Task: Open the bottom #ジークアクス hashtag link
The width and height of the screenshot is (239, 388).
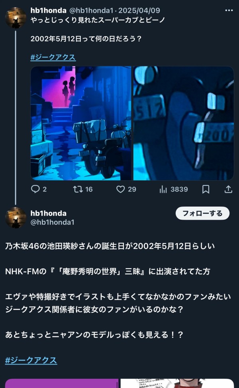Action: click(31, 360)
